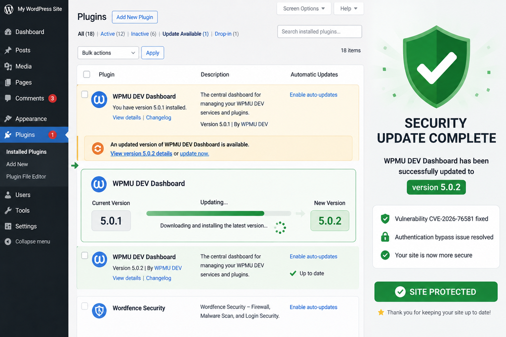Click the new version 5.0.2 box
The height and width of the screenshot is (337, 506).
[330, 221]
